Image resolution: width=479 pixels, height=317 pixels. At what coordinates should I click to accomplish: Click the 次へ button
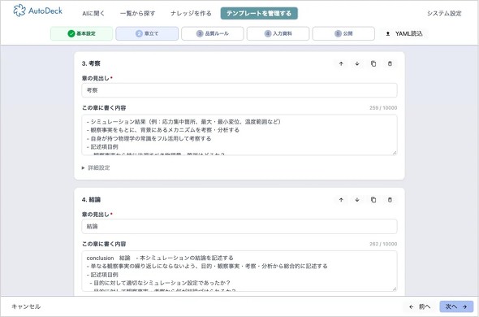click(456, 306)
